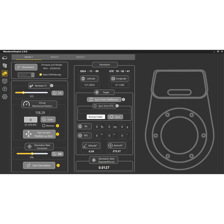The image size is (224, 224).
Task: Click the 2024-11-09 date display
Action: (x=89, y=71)
